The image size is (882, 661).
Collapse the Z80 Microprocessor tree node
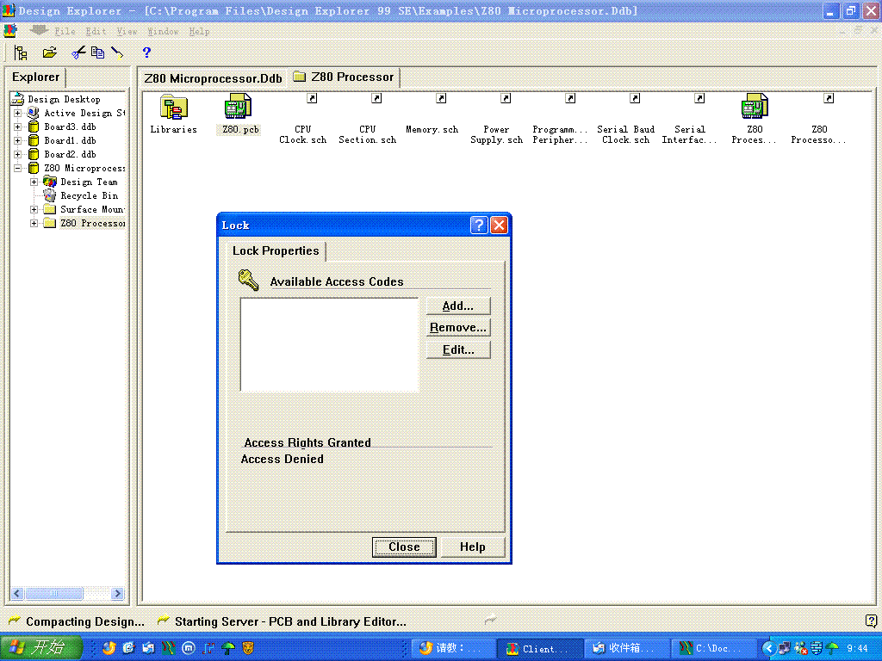tap(17, 168)
